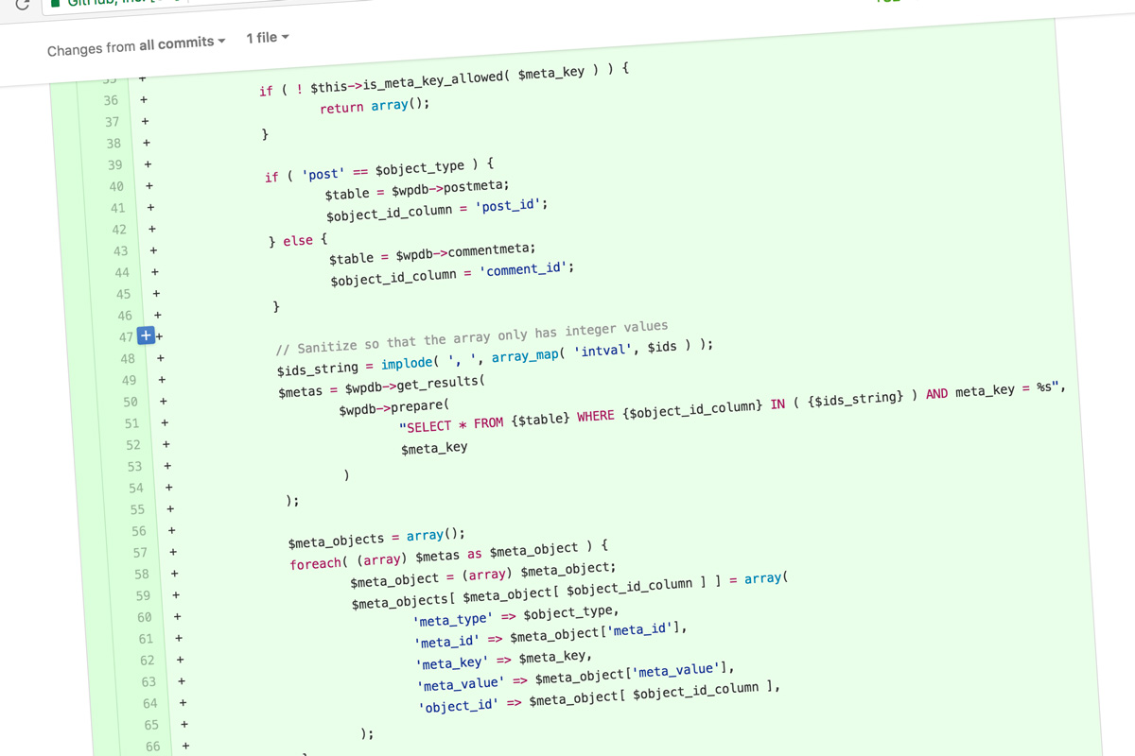
Task: Select line number 61 in the diff
Action: click(146, 639)
